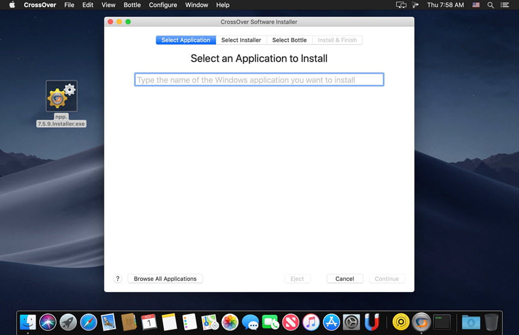Switch to Select Application tab
The height and width of the screenshot is (335, 519).
[x=186, y=40]
